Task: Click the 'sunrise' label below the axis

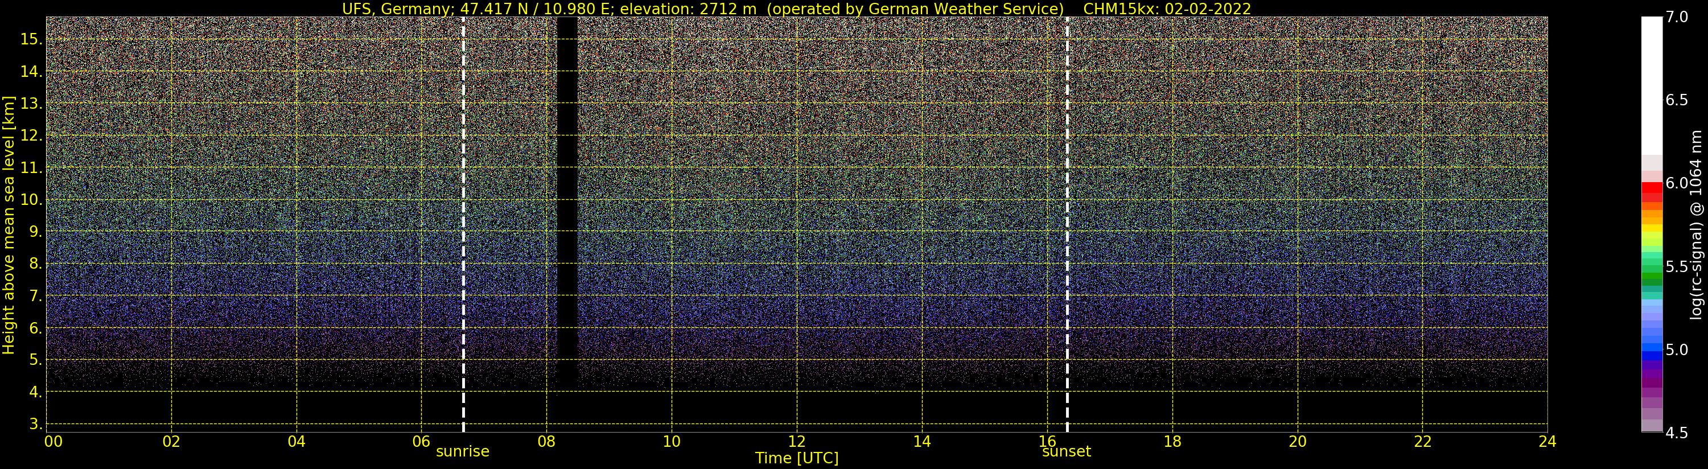Action: (462, 451)
